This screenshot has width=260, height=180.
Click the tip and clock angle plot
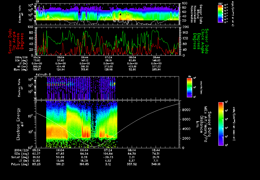[108, 41]
